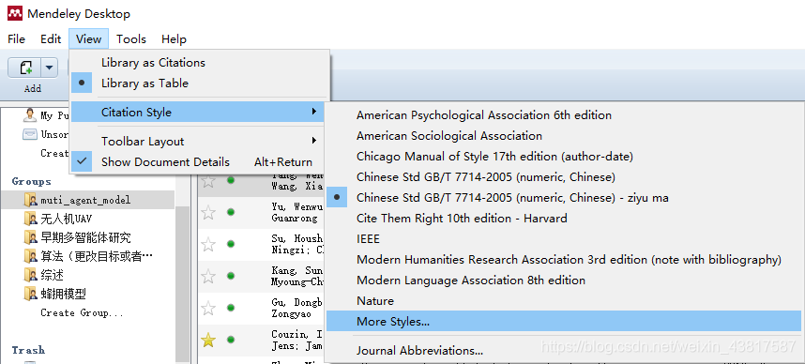Click the Unsorted envelope icon
The image size is (805, 364).
pyautogui.click(x=30, y=134)
